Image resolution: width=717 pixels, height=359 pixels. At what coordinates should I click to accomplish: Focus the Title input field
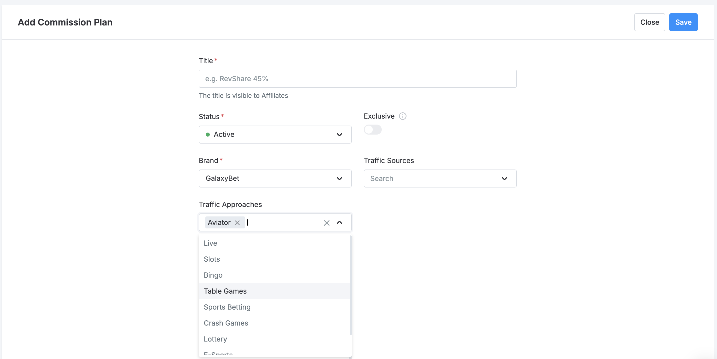tap(357, 79)
